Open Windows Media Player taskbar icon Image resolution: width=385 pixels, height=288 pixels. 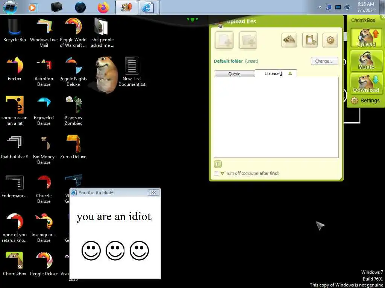pos(33,7)
